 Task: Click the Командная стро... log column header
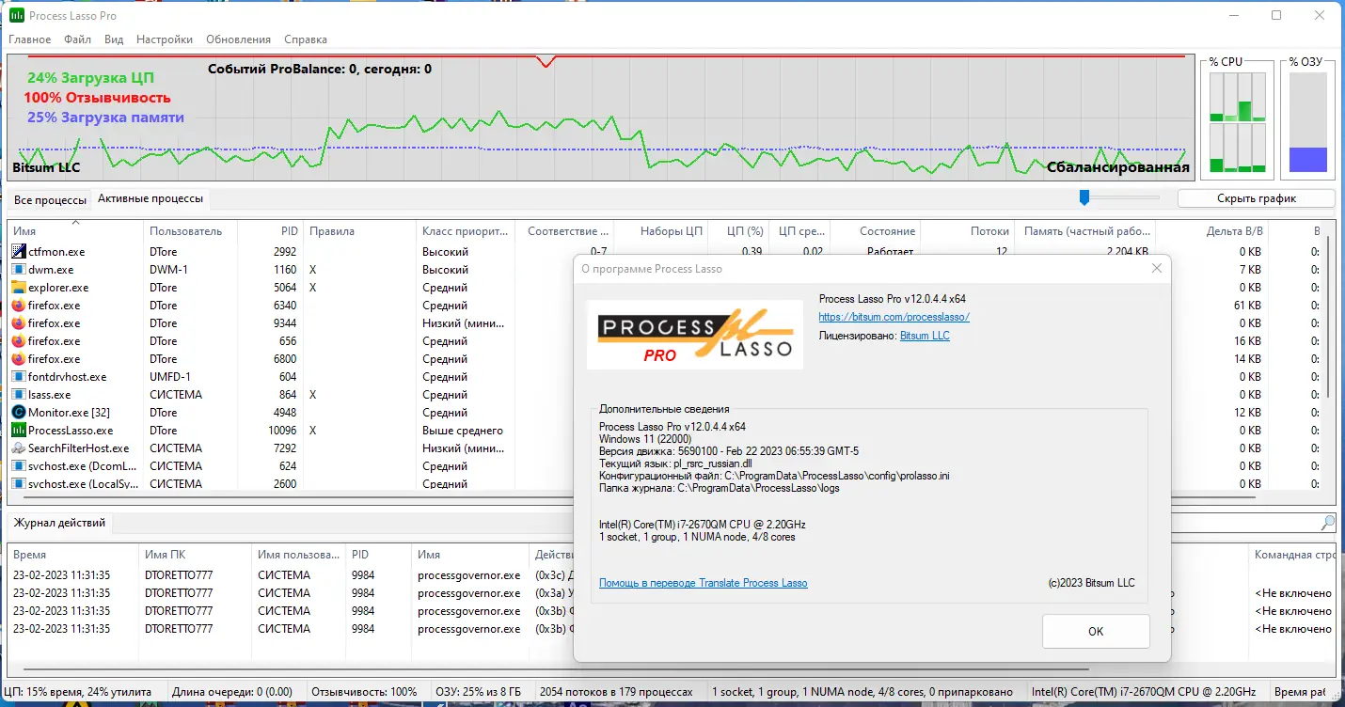click(1293, 555)
